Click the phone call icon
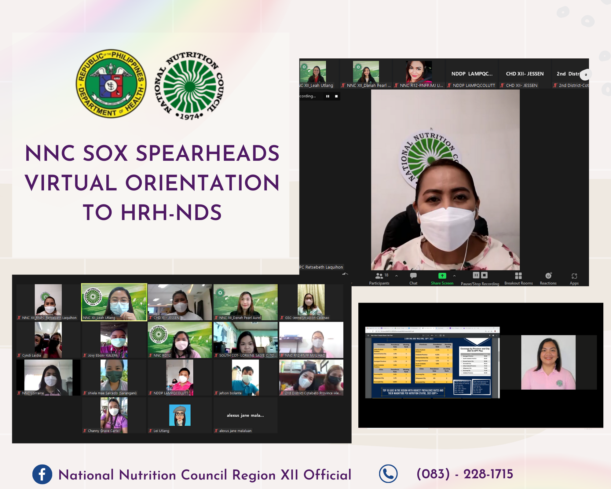Screen dimensions: 611x489 coord(388,474)
